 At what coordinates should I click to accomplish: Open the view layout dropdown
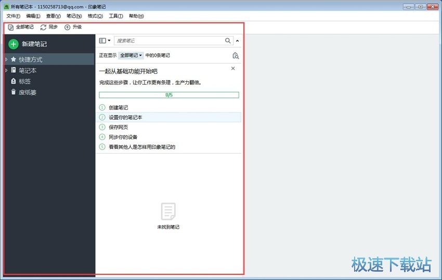click(x=105, y=41)
